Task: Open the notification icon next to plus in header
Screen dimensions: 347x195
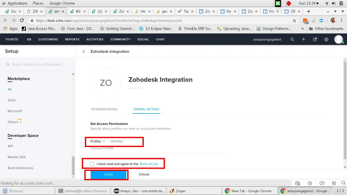Action: click(x=315, y=39)
